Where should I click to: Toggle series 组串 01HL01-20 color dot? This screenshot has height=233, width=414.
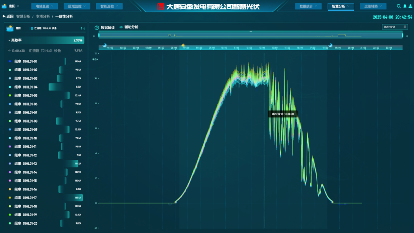pos(10,223)
